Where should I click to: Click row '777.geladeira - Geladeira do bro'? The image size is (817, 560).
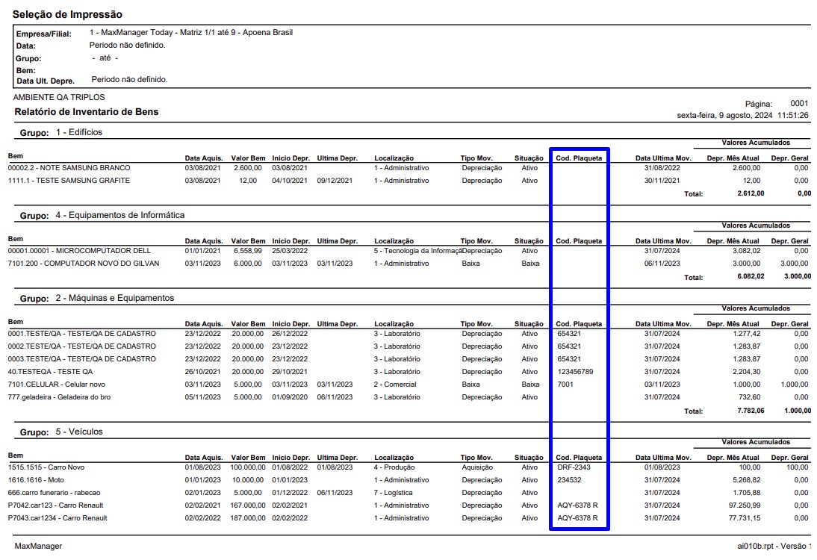point(408,397)
